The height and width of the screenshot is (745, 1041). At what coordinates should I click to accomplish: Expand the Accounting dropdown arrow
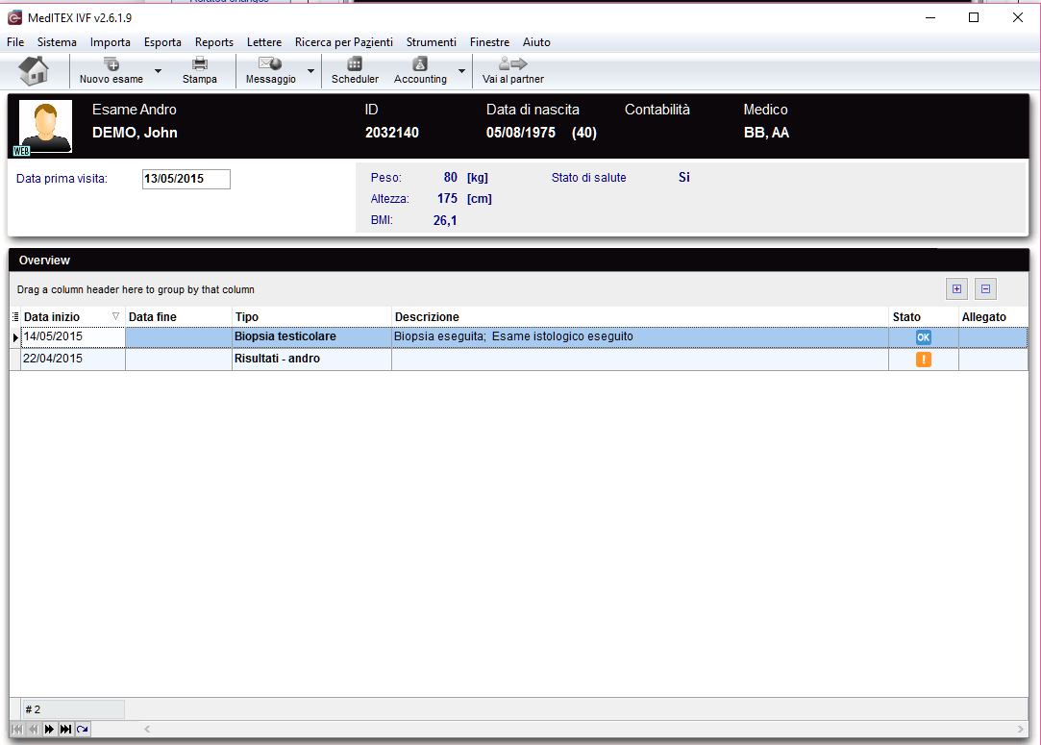click(x=461, y=71)
